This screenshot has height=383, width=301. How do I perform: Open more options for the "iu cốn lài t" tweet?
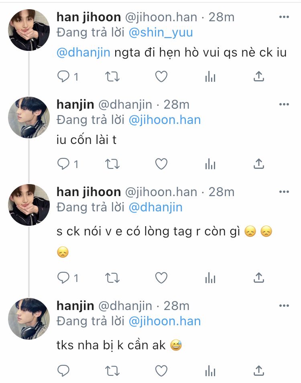click(x=284, y=104)
